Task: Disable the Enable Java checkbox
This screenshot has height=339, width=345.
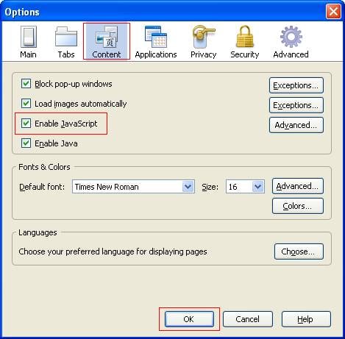Action: [26, 143]
